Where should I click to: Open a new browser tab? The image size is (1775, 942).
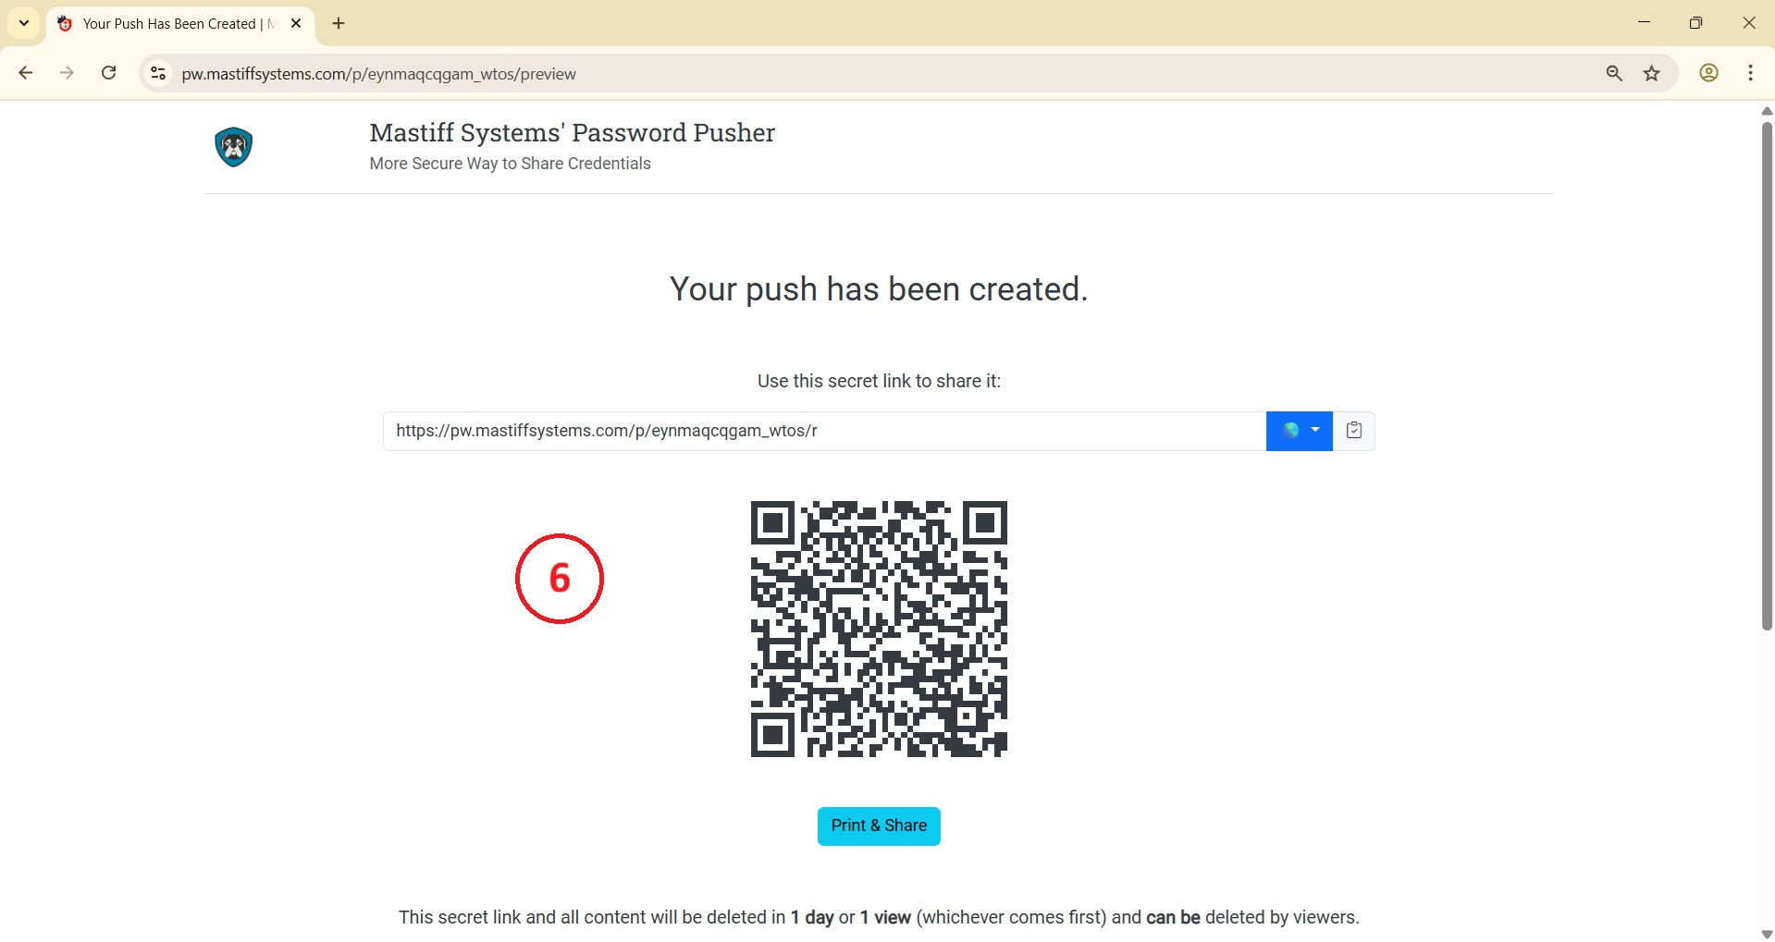coord(339,24)
